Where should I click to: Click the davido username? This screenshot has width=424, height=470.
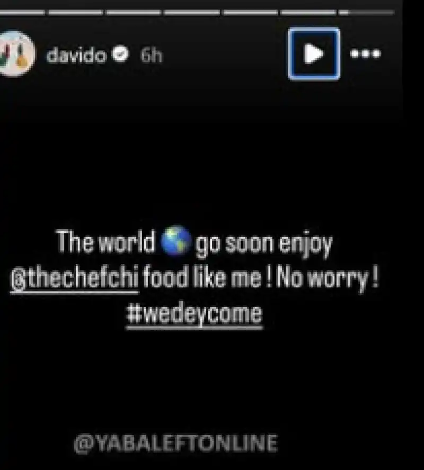click(x=76, y=55)
